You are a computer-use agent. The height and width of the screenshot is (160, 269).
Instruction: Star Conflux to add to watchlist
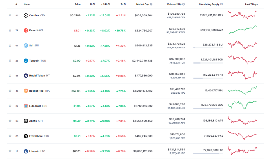(x=10, y=15)
